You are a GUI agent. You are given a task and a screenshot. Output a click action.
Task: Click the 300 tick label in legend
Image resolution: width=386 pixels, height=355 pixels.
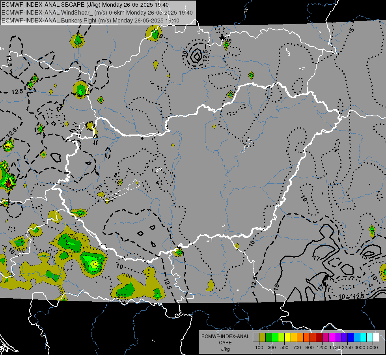pos(272,348)
